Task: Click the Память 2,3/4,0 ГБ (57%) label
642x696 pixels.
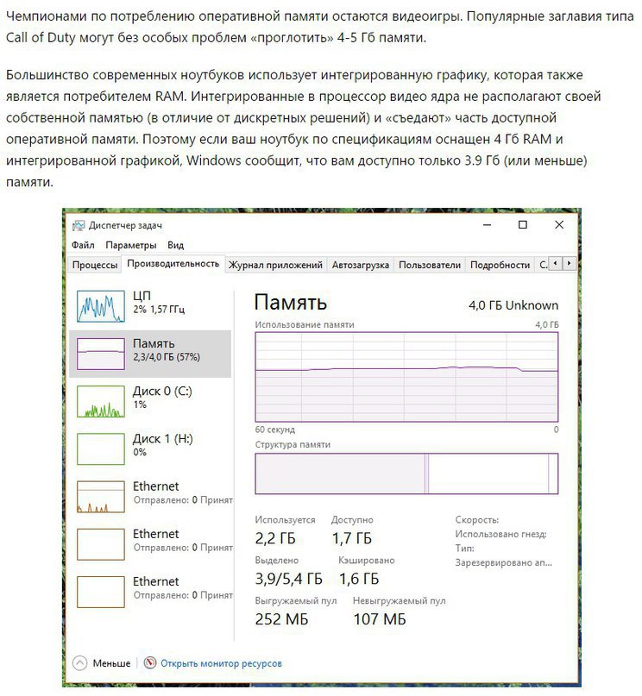Action: coord(167,350)
